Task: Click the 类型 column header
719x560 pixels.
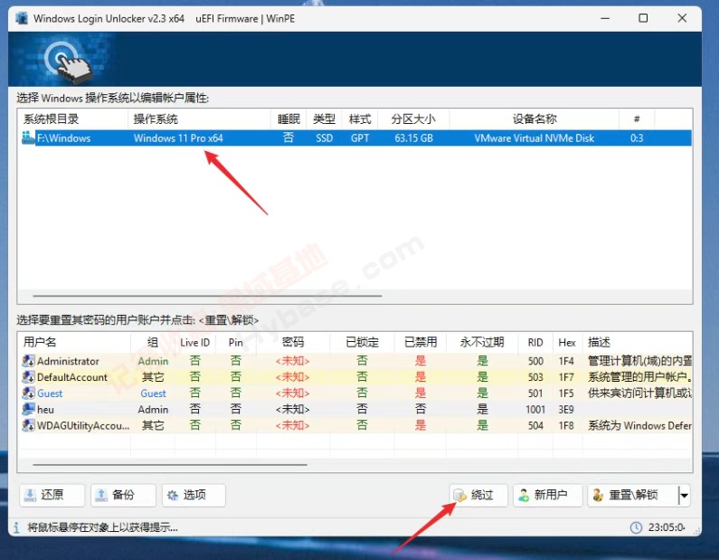Action: (324, 119)
